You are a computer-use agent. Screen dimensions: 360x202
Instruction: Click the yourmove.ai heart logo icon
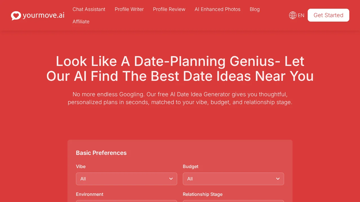click(16, 15)
